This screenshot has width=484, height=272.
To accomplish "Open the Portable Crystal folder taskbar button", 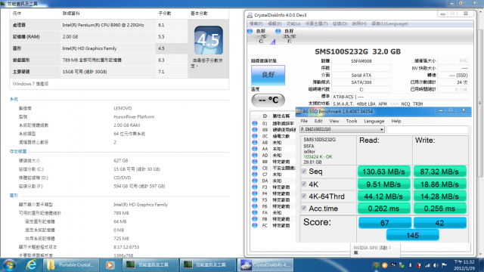I will click(71, 265).
